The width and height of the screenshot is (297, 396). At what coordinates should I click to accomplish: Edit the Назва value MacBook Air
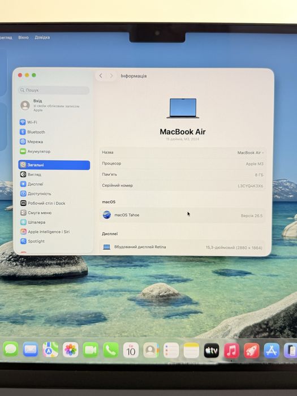click(250, 153)
